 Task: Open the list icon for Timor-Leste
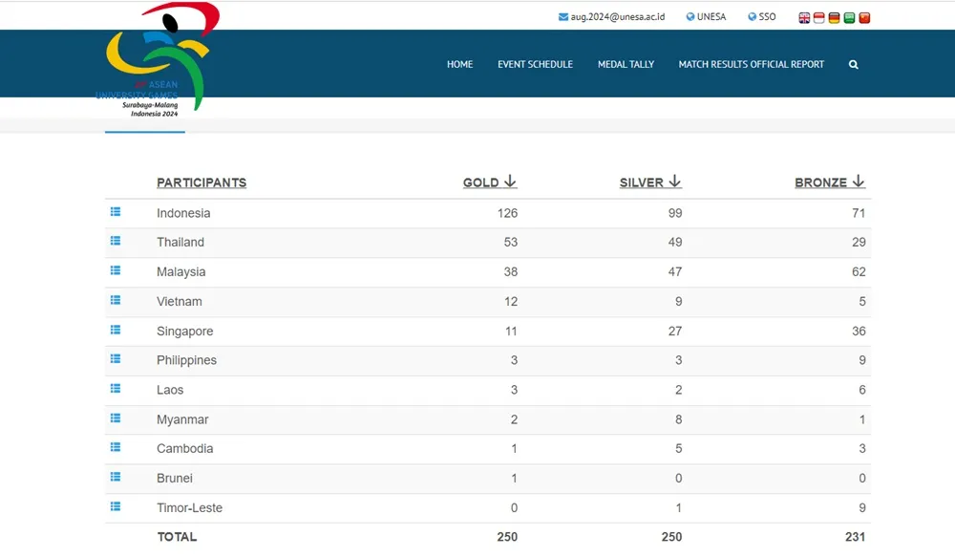116,506
